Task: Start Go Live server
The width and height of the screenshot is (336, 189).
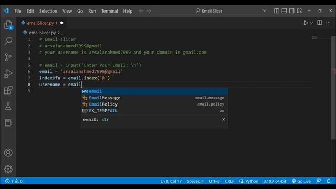Action: point(301,181)
